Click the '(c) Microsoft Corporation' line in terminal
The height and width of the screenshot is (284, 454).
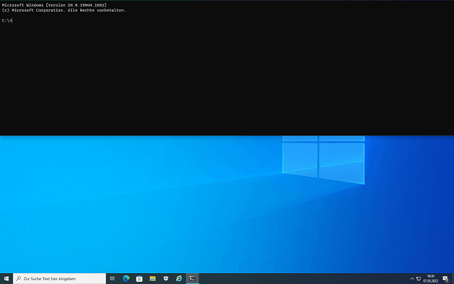[63, 10]
